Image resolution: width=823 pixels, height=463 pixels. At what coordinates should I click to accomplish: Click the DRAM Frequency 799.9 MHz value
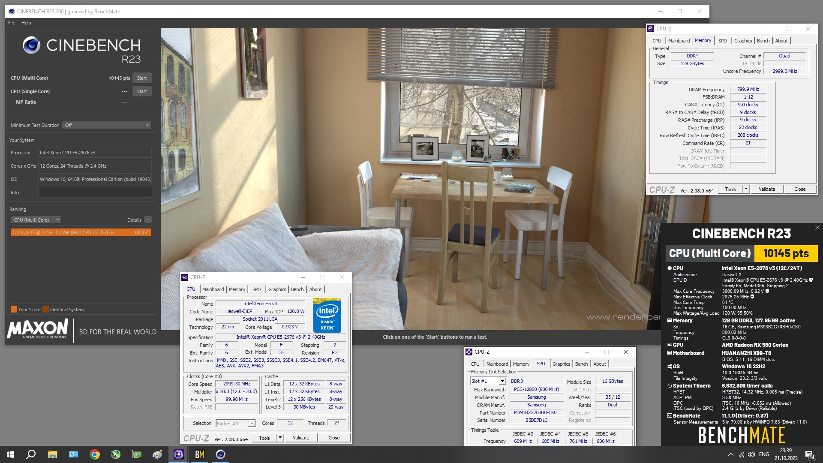(748, 90)
